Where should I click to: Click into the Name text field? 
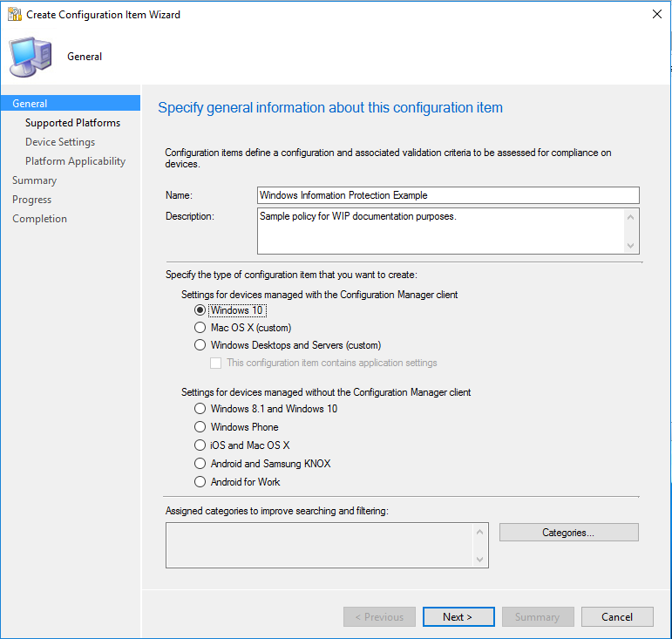click(x=448, y=195)
